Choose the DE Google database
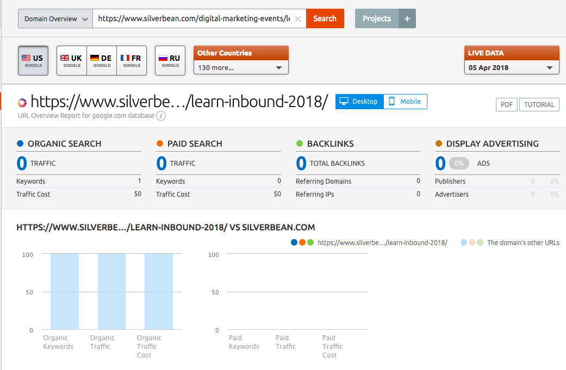 click(101, 60)
